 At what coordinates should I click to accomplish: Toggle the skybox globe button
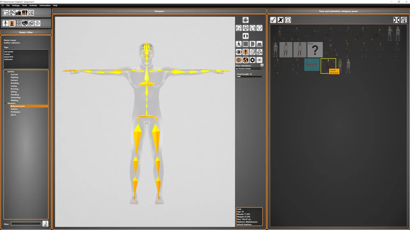(245, 60)
